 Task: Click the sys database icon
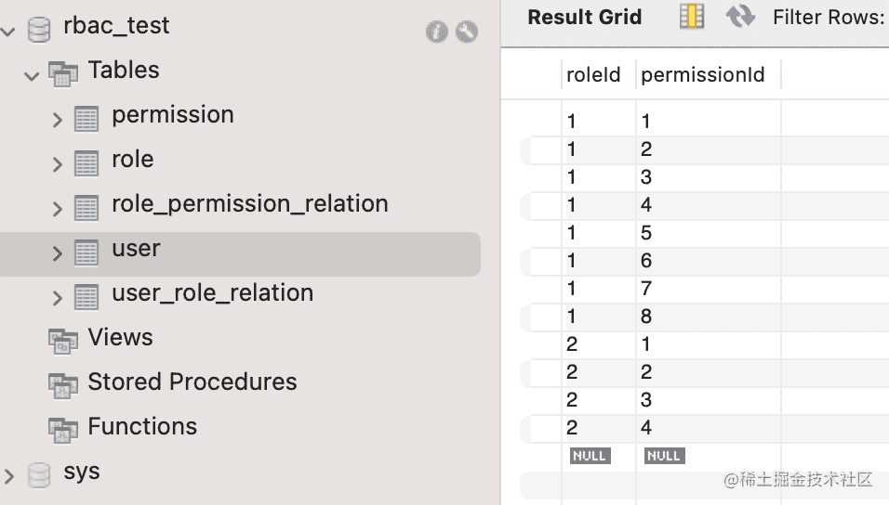pos(39,474)
